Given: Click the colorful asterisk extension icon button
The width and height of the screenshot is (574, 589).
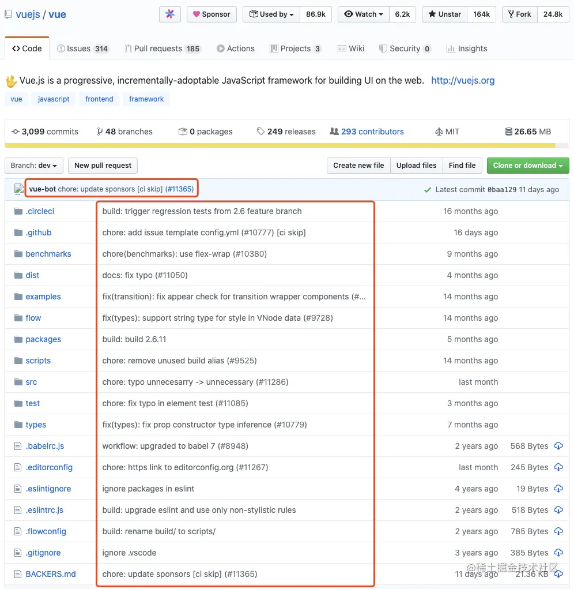Looking at the screenshot, I should (170, 14).
